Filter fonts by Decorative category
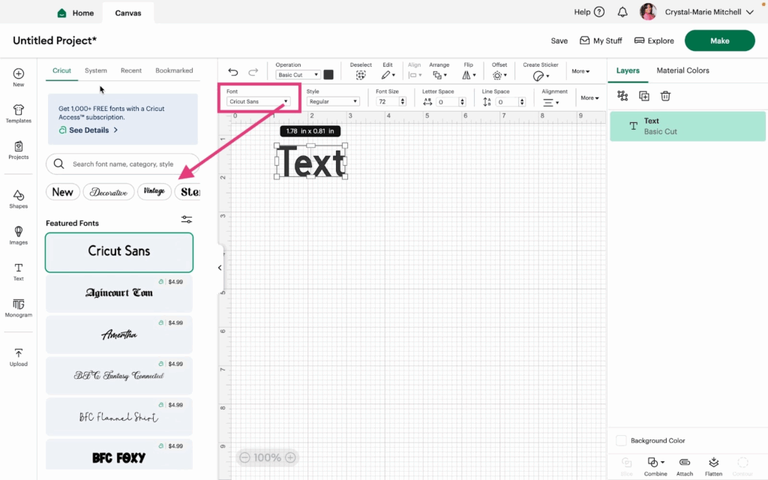 point(109,191)
